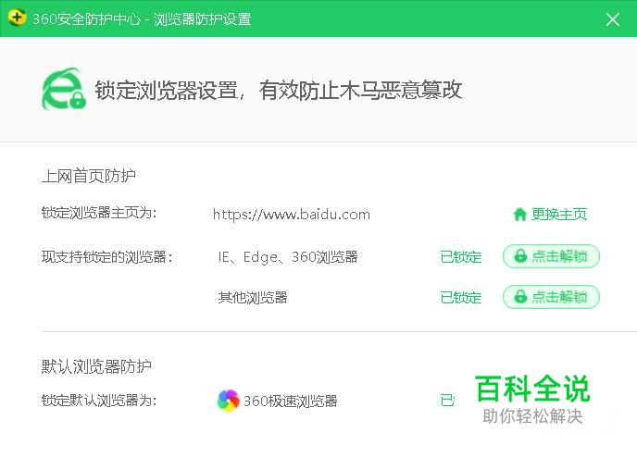Click the 现支持锁定的浏览器 label
This screenshot has width=637, height=457.
pos(107,256)
